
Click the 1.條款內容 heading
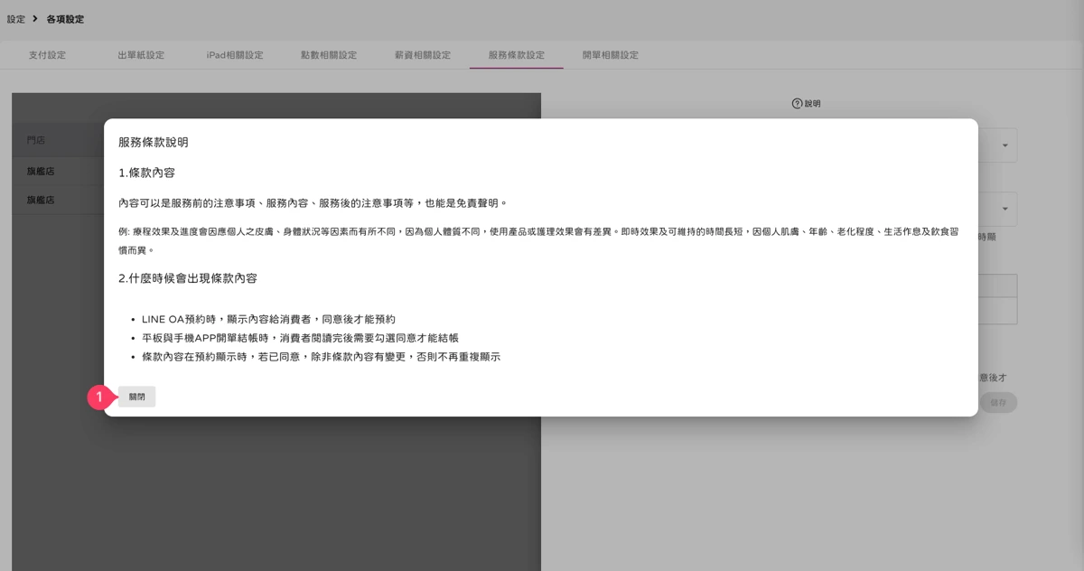click(146, 173)
